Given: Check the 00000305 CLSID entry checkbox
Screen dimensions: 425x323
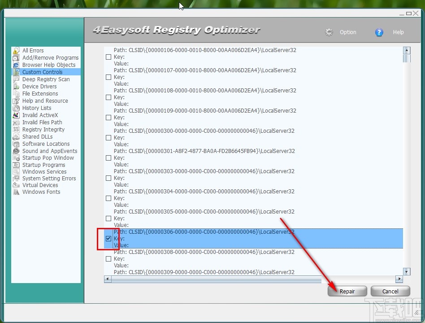Looking at the screenshot, I should click(x=108, y=218).
